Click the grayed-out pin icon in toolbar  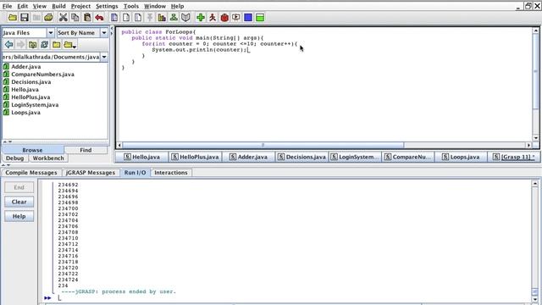pyautogui.click(x=150, y=17)
